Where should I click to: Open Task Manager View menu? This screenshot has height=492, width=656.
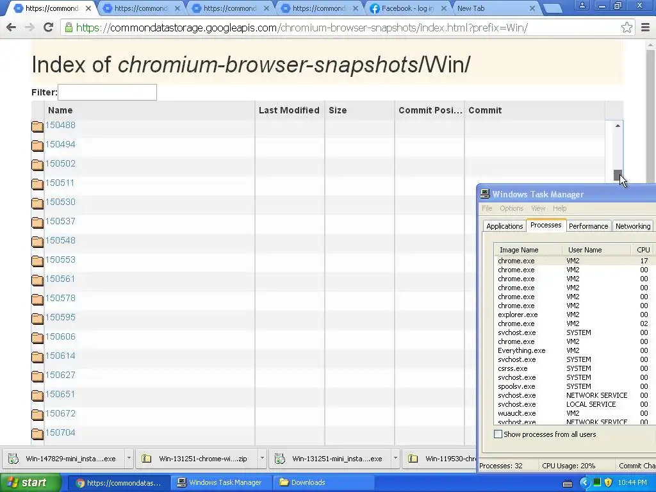538,208
